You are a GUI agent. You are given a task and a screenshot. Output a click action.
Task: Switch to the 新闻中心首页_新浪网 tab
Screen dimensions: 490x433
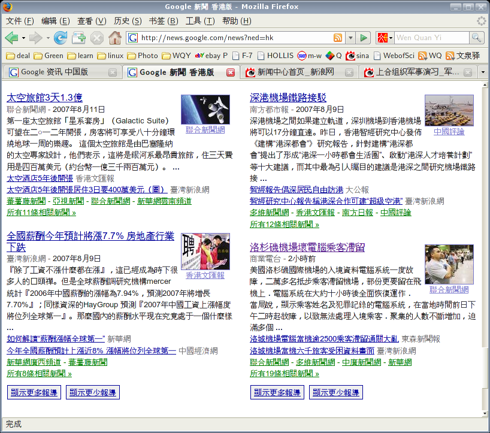(x=299, y=72)
